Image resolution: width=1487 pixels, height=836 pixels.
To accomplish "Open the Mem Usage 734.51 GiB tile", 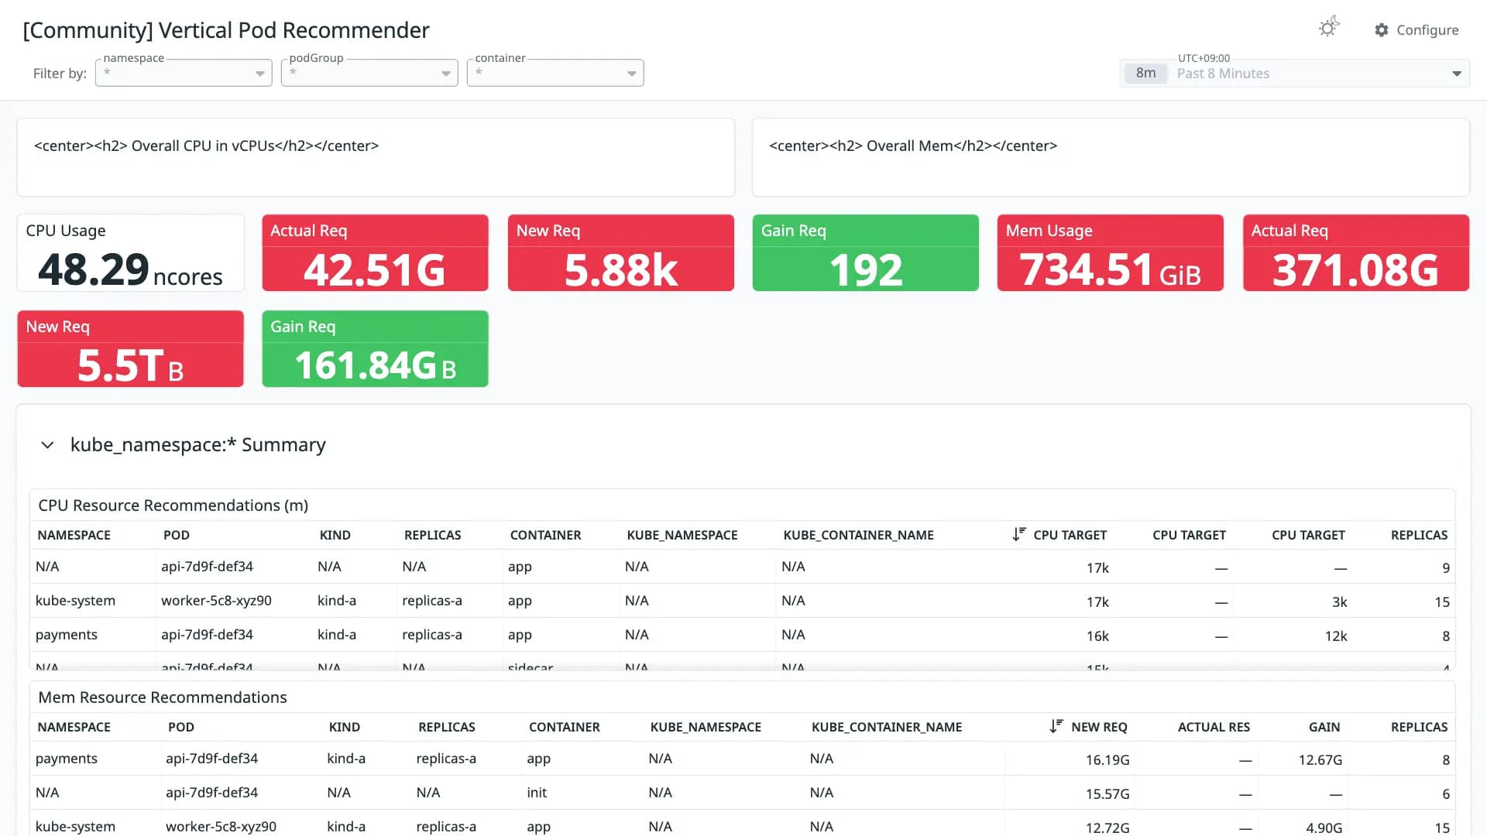I will (x=1110, y=252).
